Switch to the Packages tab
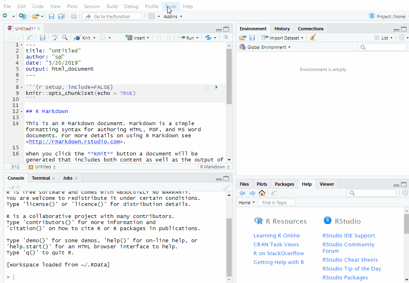Image resolution: width=409 pixels, height=283 pixels. tap(284, 184)
